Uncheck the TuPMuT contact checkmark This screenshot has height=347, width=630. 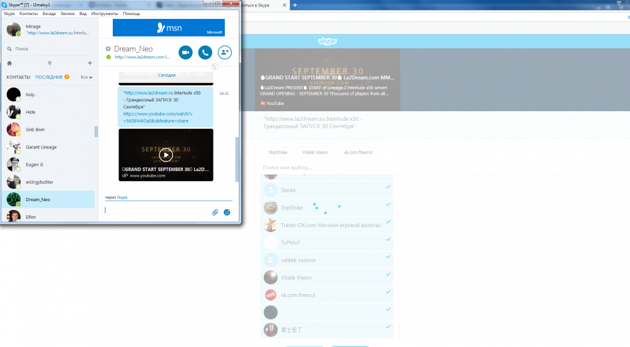(x=388, y=240)
